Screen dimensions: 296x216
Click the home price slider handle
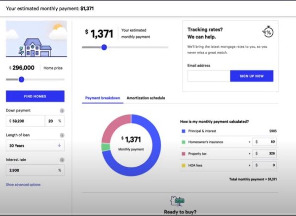point(21,79)
